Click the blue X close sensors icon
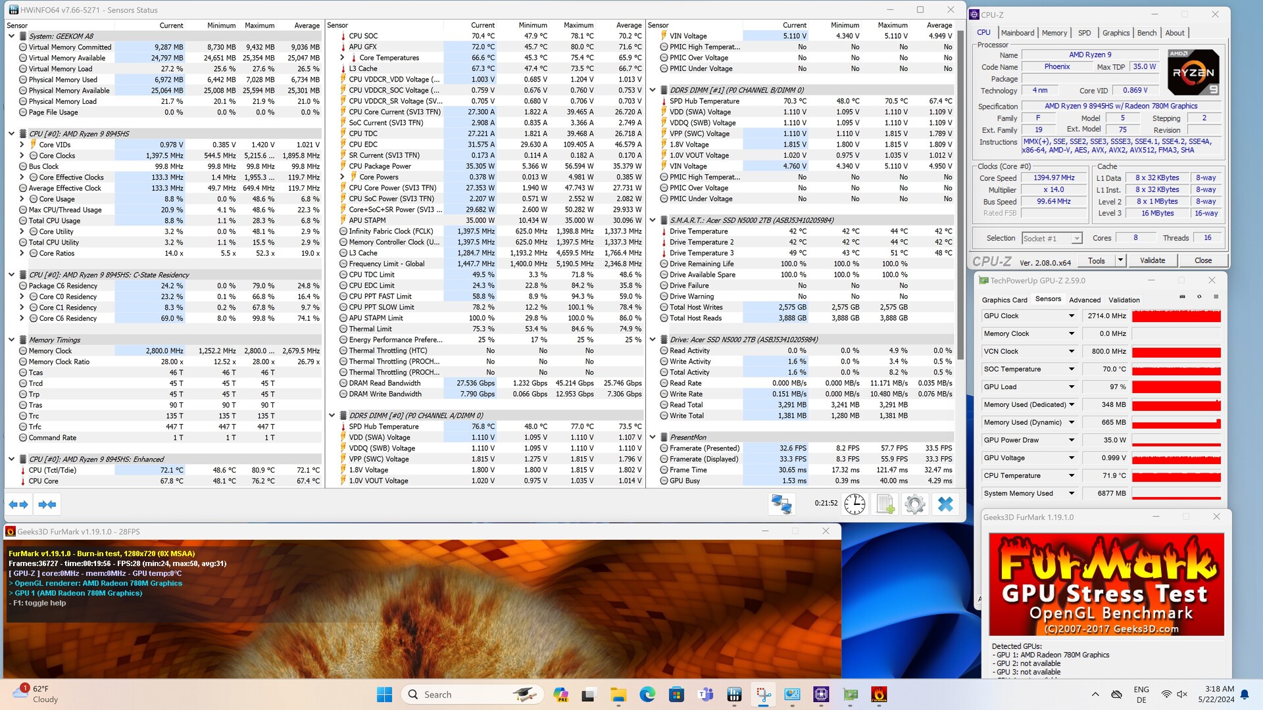 tap(945, 504)
